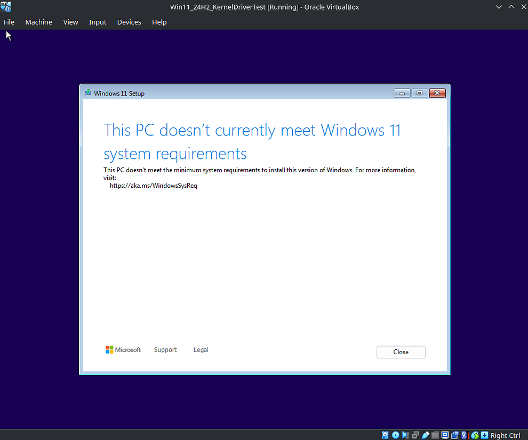Click the network adapters status icon
This screenshot has height=440, width=528.
click(415, 435)
